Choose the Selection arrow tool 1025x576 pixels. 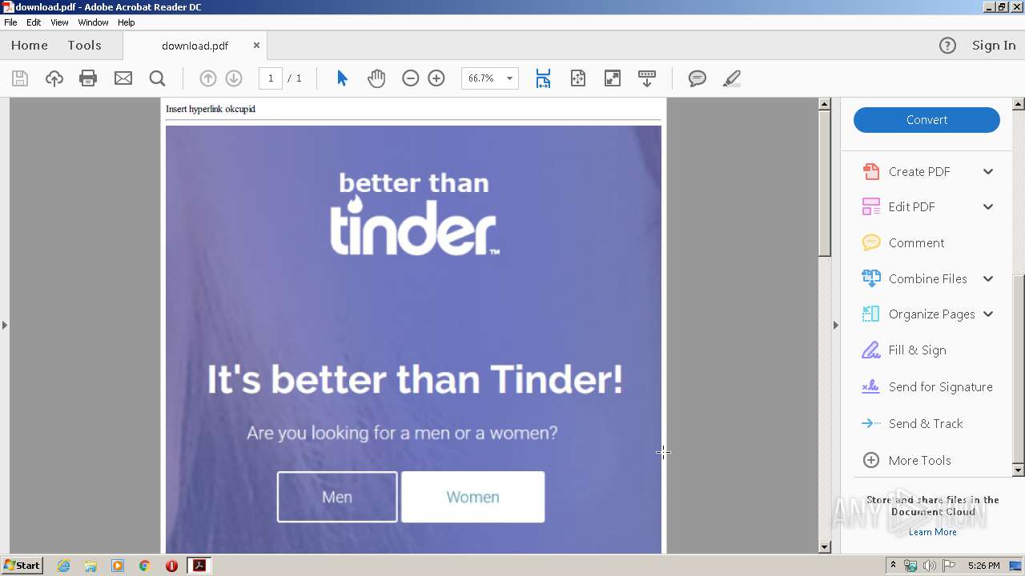[x=342, y=78]
